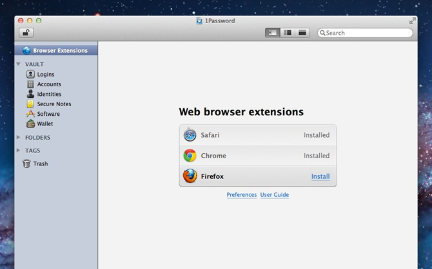Screen dimensions: 432x269
Task: Click the Safari row label
Action: [x=210, y=135]
